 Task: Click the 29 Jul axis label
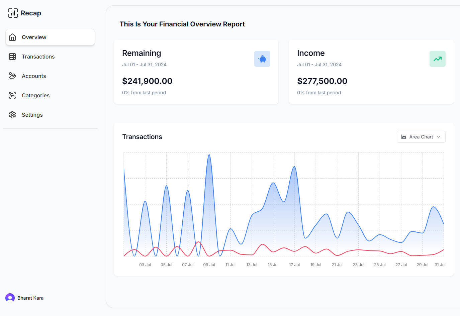pos(423,265)
